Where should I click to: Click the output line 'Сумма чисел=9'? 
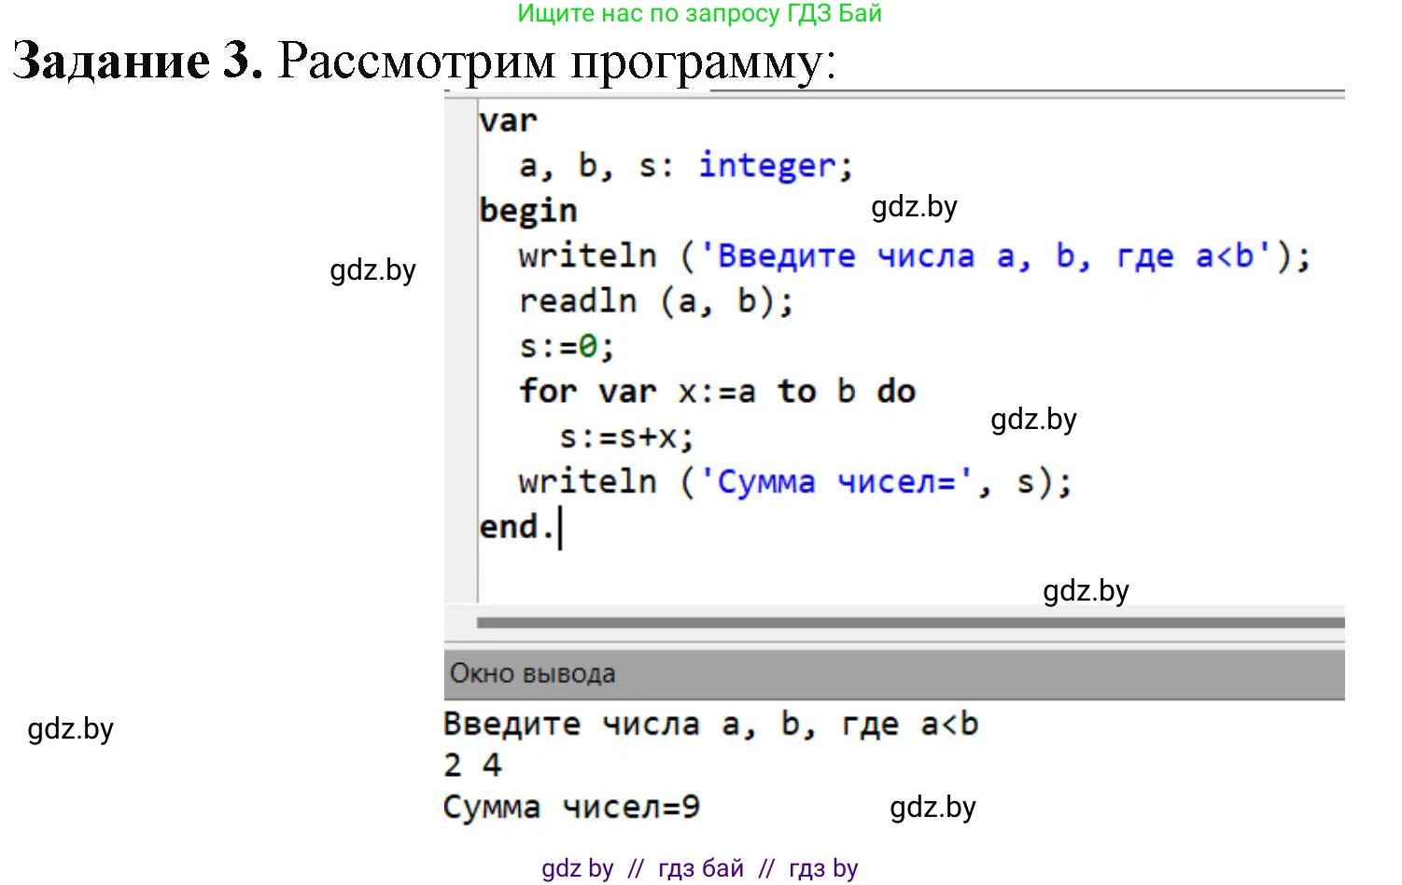click(571, 806)
